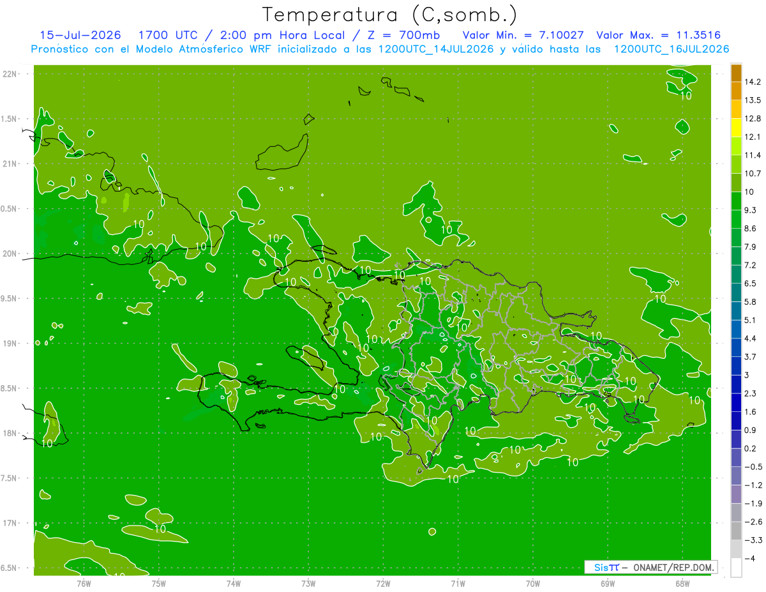Click the 'ONAMET/REP.DOM.' credit label
The image size is (766, 592).
click(673, 567)
